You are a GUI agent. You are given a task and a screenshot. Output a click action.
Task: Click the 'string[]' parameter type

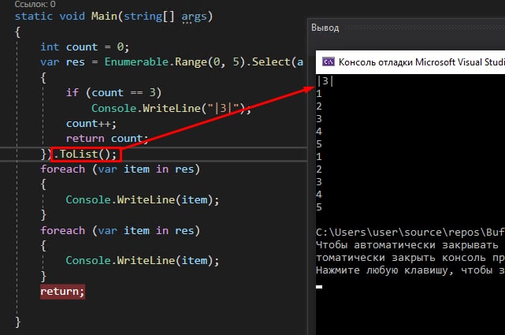(x=149, y=17)
